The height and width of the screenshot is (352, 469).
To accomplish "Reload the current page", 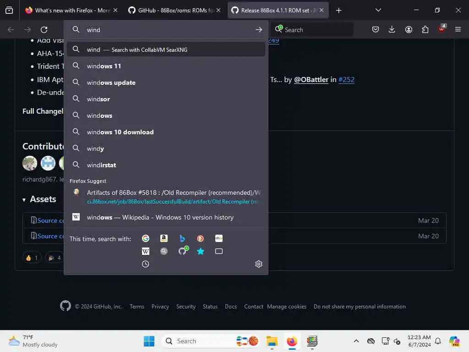I will (44, 30).
